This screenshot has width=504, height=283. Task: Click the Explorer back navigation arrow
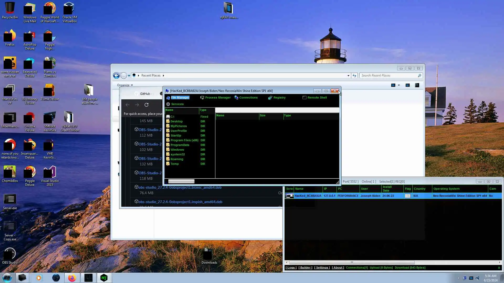click(116, 75)
